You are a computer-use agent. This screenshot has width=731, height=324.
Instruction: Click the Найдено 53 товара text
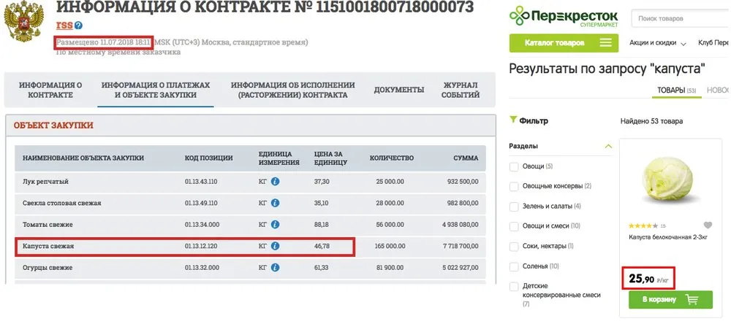[652, 121]
